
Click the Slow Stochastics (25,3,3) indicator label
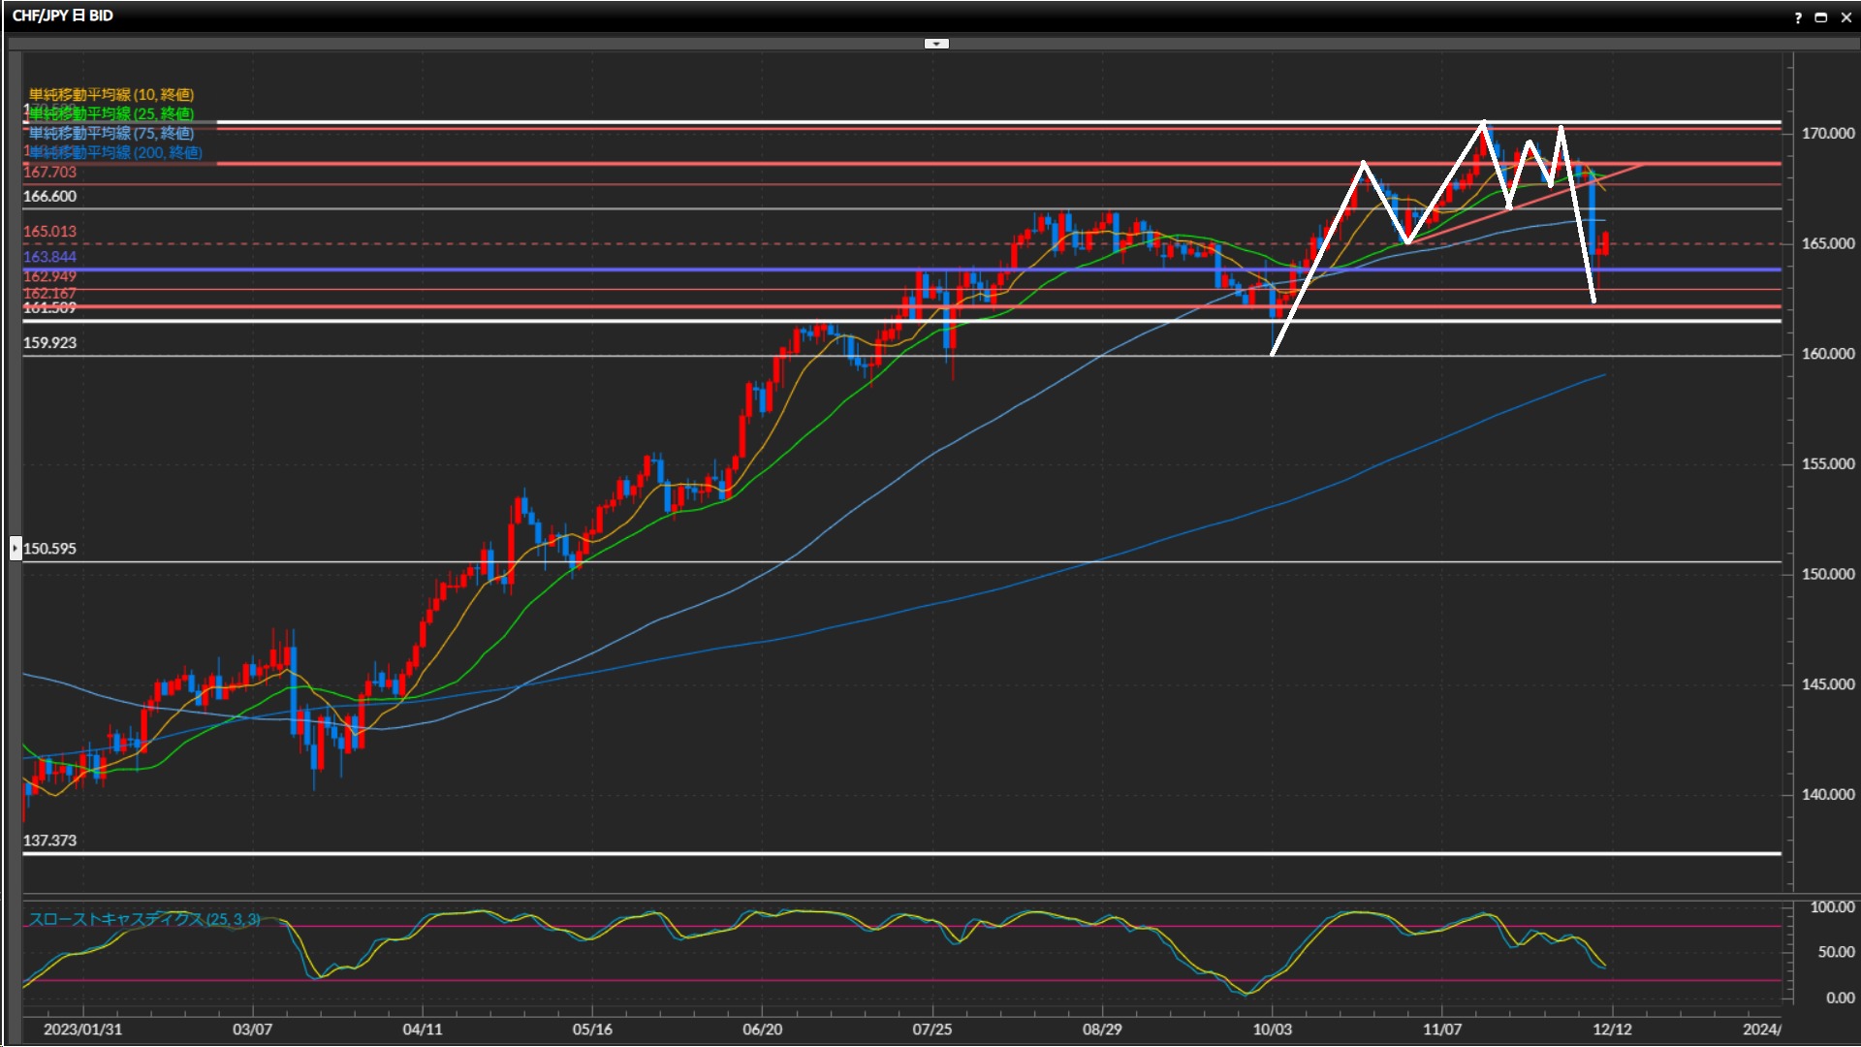click(143, 919)
